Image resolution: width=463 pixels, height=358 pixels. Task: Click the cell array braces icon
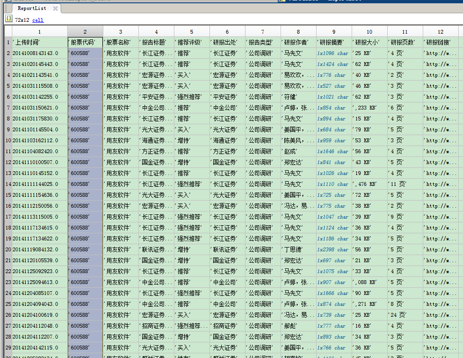[9, 19]
